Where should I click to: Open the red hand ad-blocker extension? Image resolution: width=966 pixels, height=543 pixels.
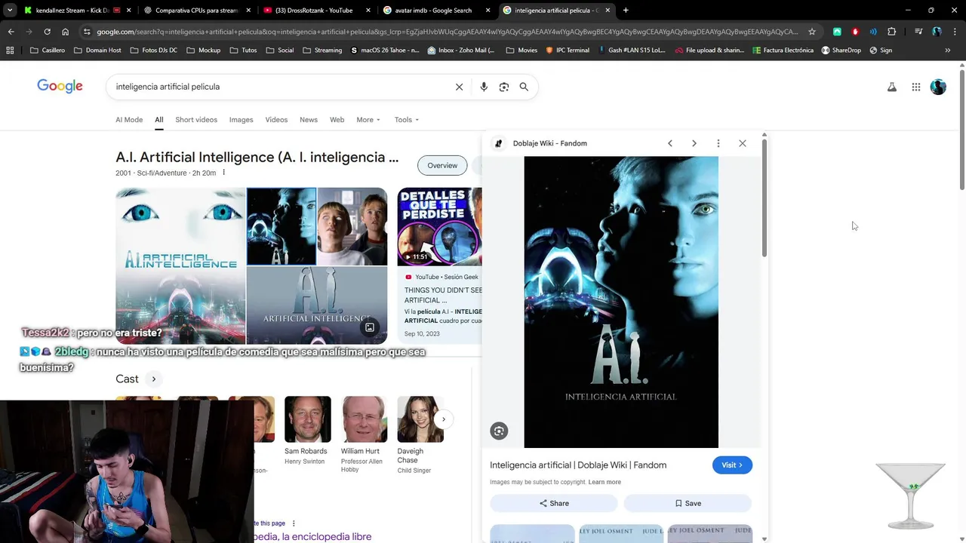pyautogui.click(x=855, y=32)
